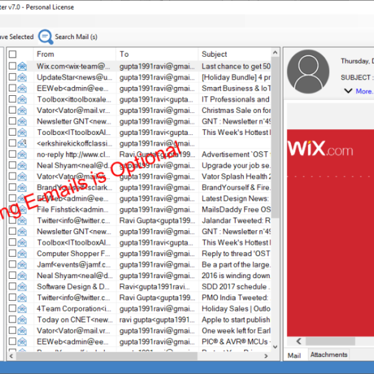Tick checkbox for EEWeb Smart Business email
Image resolution: width=374 pixels, height=374 pixels.
click(x=12, y=88)
